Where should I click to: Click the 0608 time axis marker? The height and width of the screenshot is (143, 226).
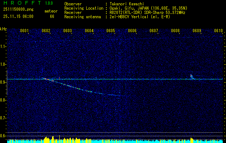point(175,31)
